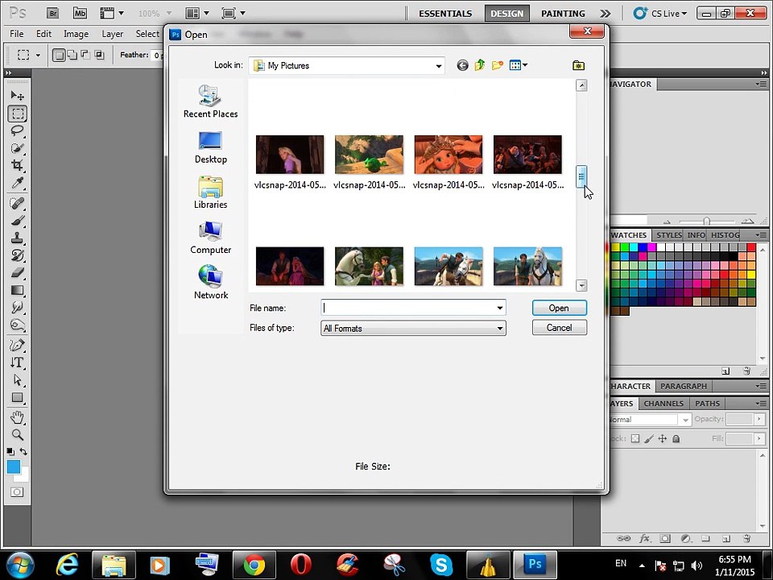Image resolution: width=773 pixels, height=580 pixels.
Task: Open the Files of type dropdown
Action: (499, 329)
